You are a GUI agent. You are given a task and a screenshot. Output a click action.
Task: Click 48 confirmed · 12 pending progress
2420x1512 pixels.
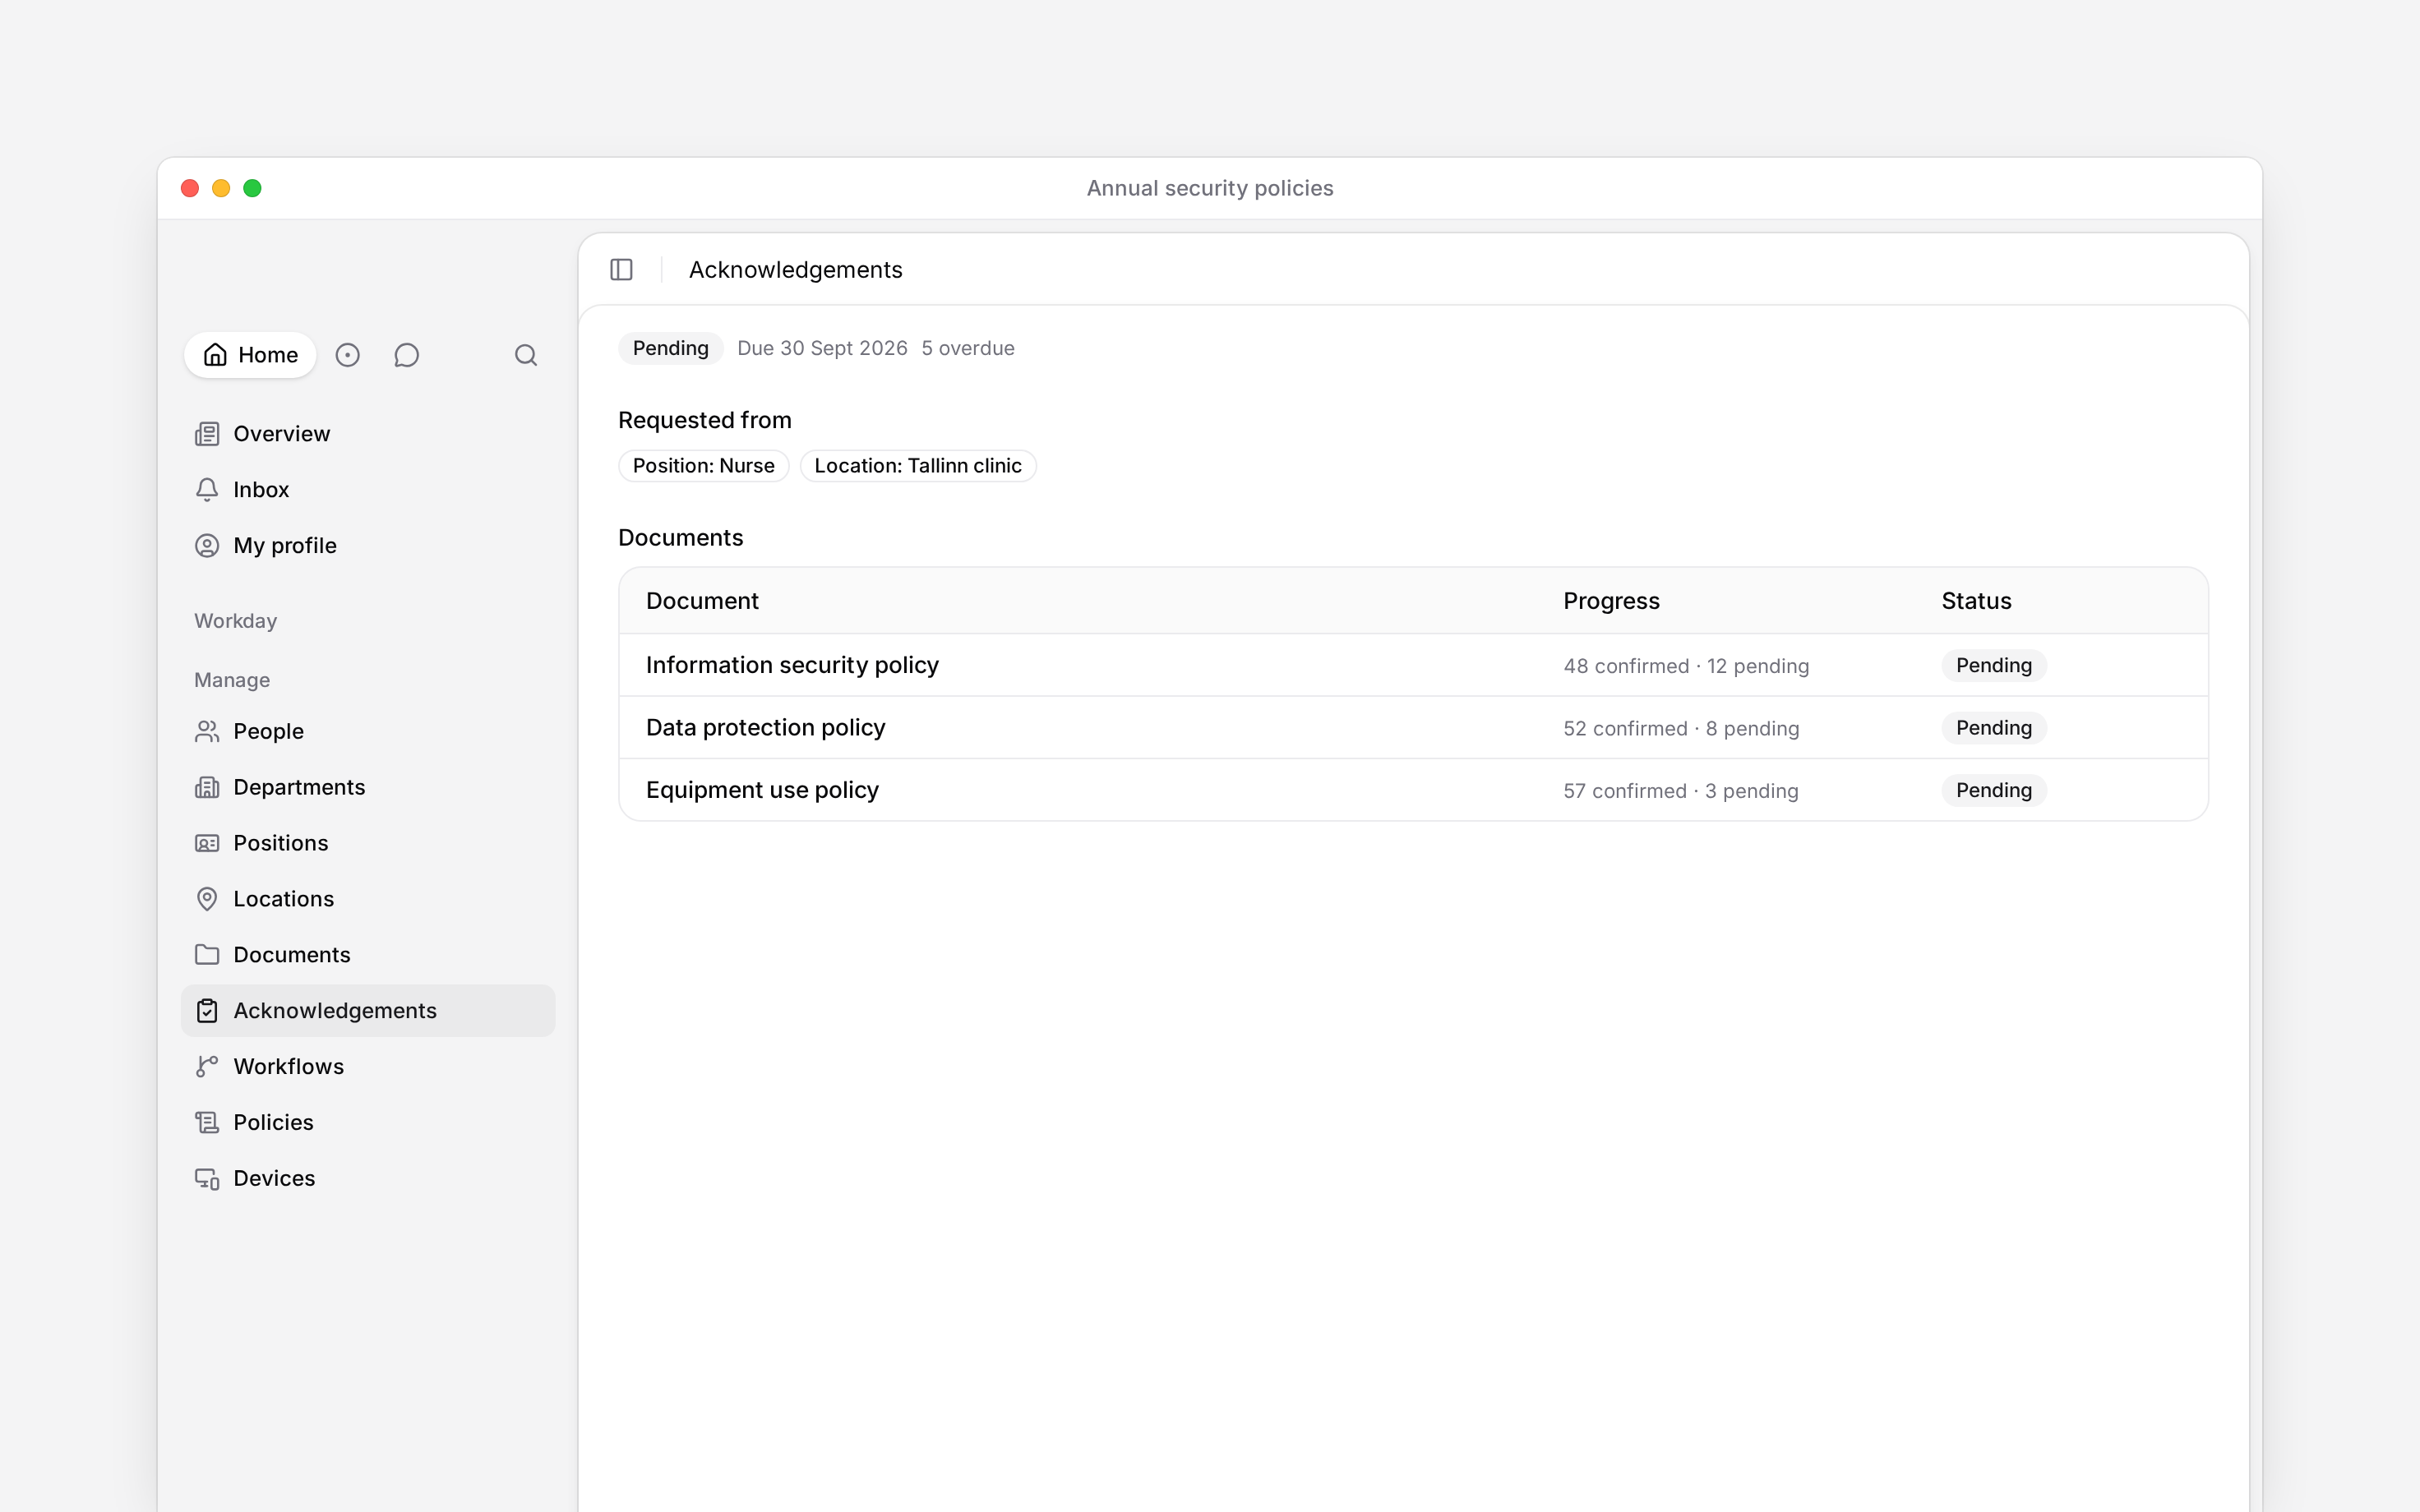[x=1686, y=666]
